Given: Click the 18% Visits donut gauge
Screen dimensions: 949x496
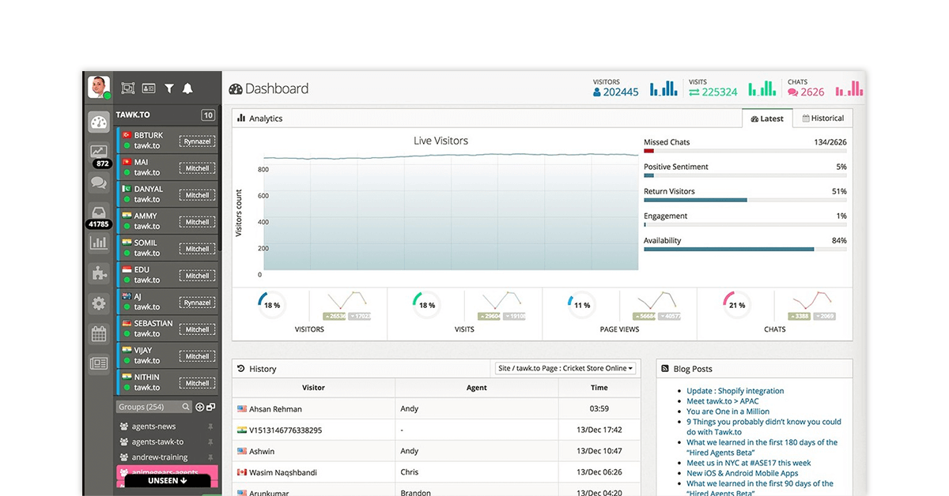Looking at the screenshot, I should (x=426, y=305).
